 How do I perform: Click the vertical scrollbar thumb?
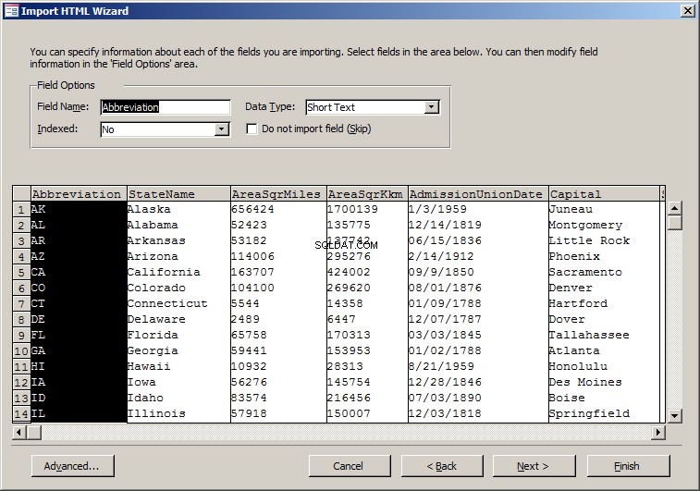pyautogui.click(x=674, y=222)
